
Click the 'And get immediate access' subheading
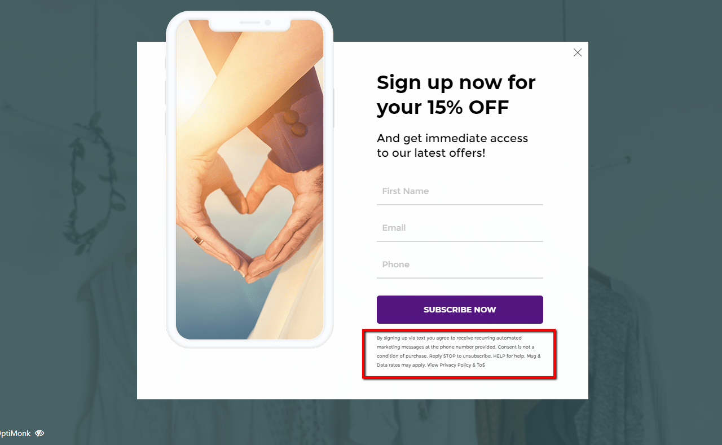point(452,146)
